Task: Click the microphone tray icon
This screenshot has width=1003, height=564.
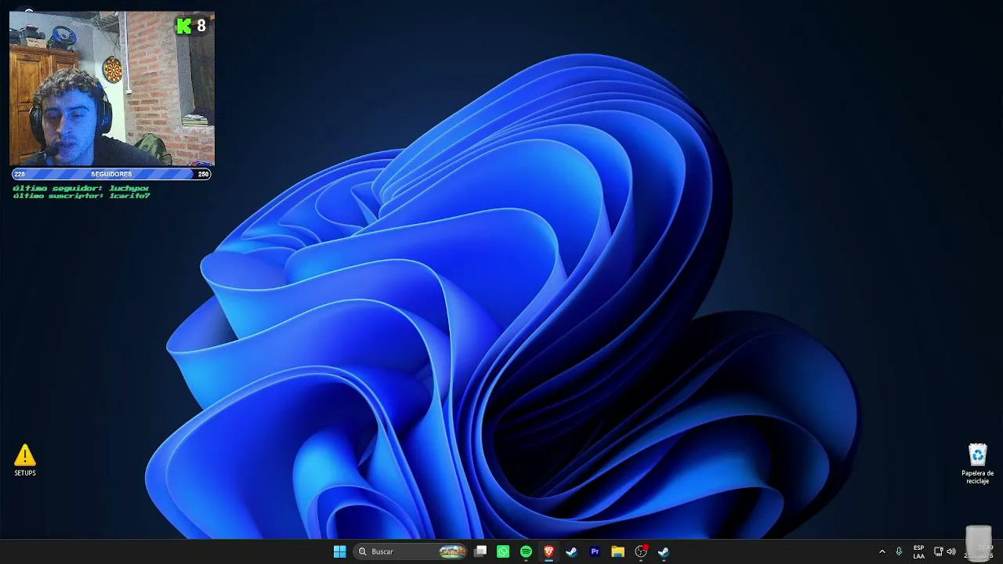Action: tap(899, 551)
